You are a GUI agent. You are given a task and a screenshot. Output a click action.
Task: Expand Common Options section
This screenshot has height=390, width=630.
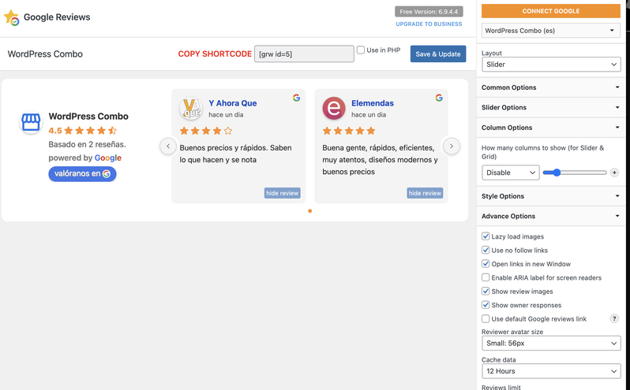tap(550, 87)
